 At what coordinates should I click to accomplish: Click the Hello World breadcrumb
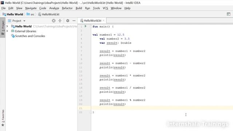coord(13,15)
